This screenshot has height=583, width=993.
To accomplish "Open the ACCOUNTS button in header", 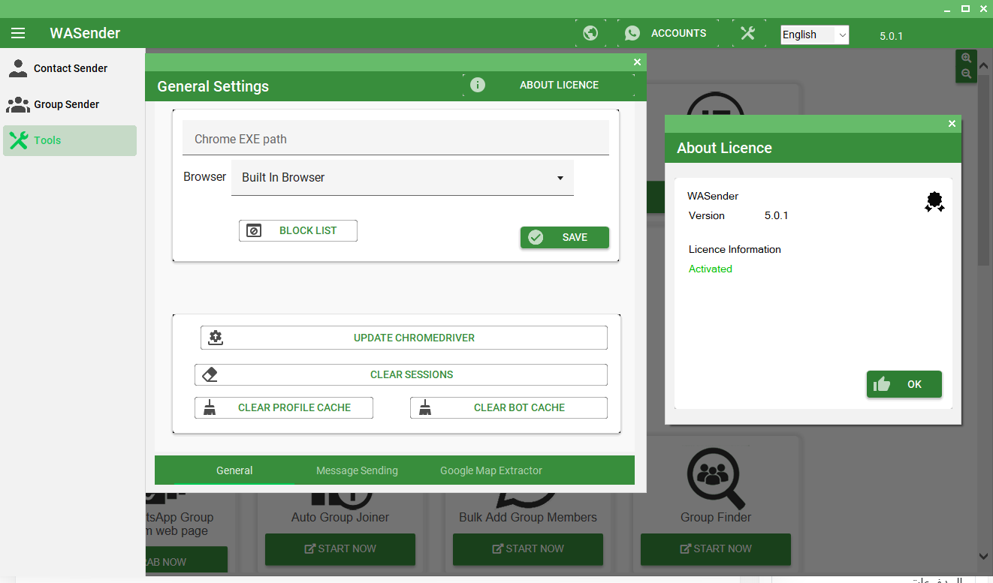I will click(666, 33).
